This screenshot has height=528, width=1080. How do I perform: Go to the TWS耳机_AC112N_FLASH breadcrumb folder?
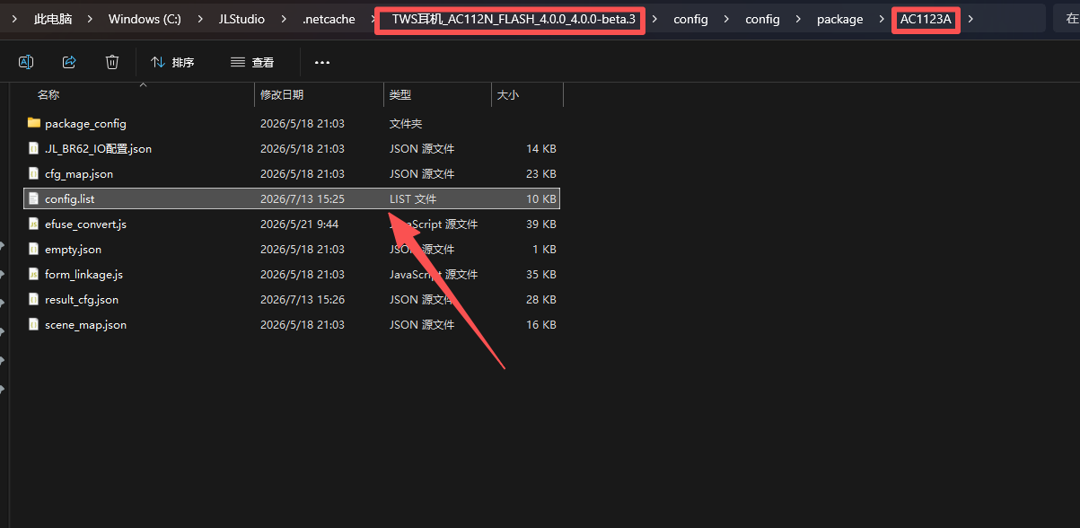[514, 19]
